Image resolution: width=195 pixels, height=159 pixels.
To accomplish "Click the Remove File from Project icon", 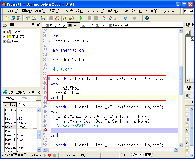I will pos(72,18).
